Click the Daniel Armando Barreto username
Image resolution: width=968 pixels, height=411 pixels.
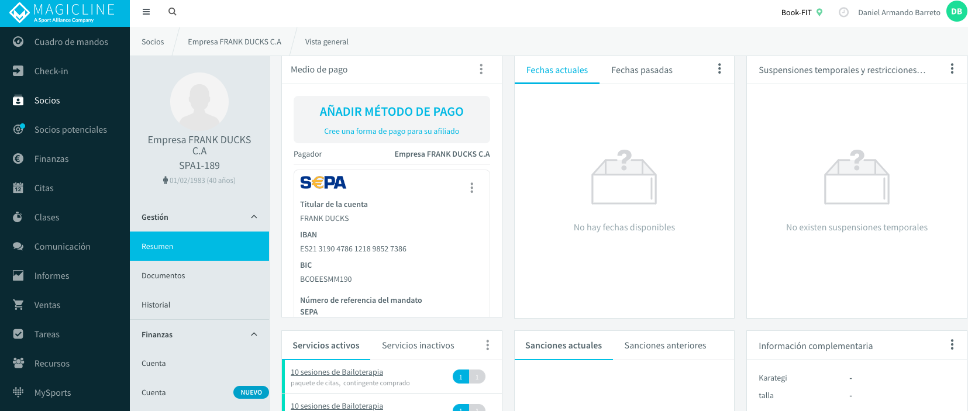[899, 12]
